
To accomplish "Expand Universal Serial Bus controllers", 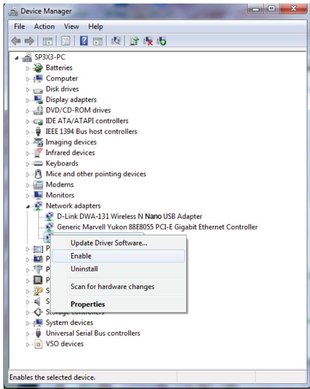I will pos(28,334).
